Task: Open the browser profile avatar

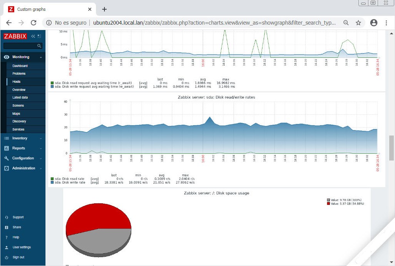Action: click(374, 23)
